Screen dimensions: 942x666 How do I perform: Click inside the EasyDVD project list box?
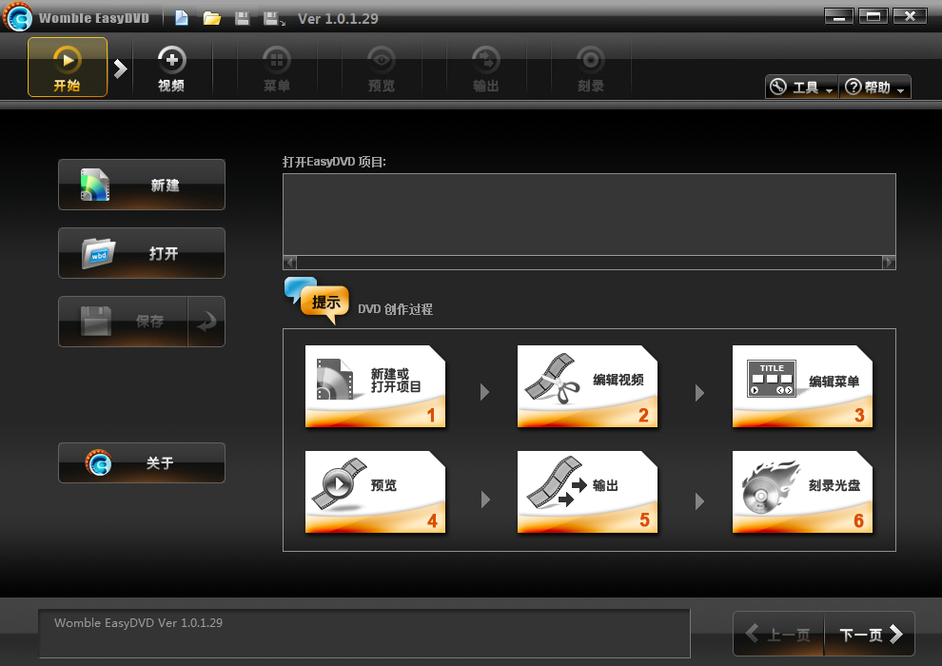pos(589,214)
